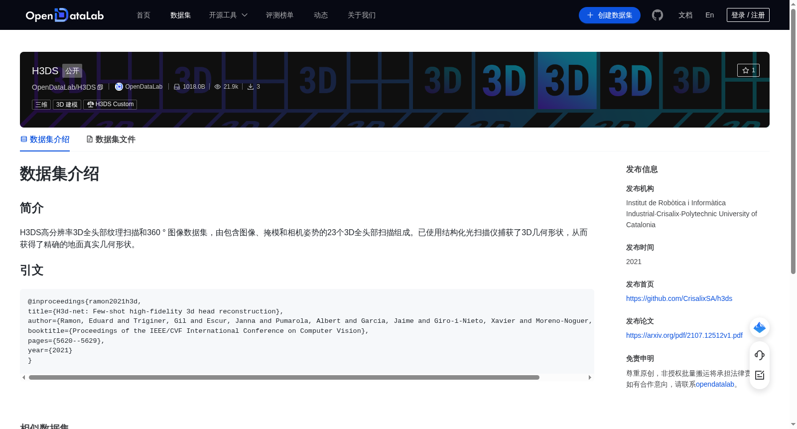Click the dataset size disk icon
797x429 pixels.
pyautogui.click(x=177, y=87)
